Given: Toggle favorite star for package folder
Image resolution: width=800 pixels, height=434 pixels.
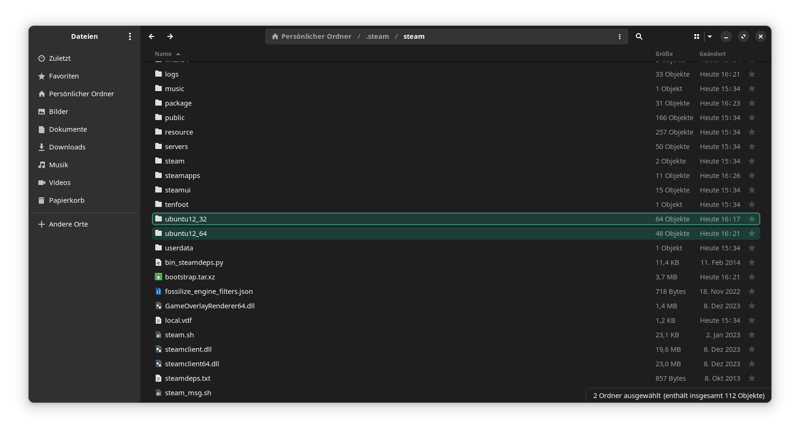Looking at the screenshot, I should 752,103.
